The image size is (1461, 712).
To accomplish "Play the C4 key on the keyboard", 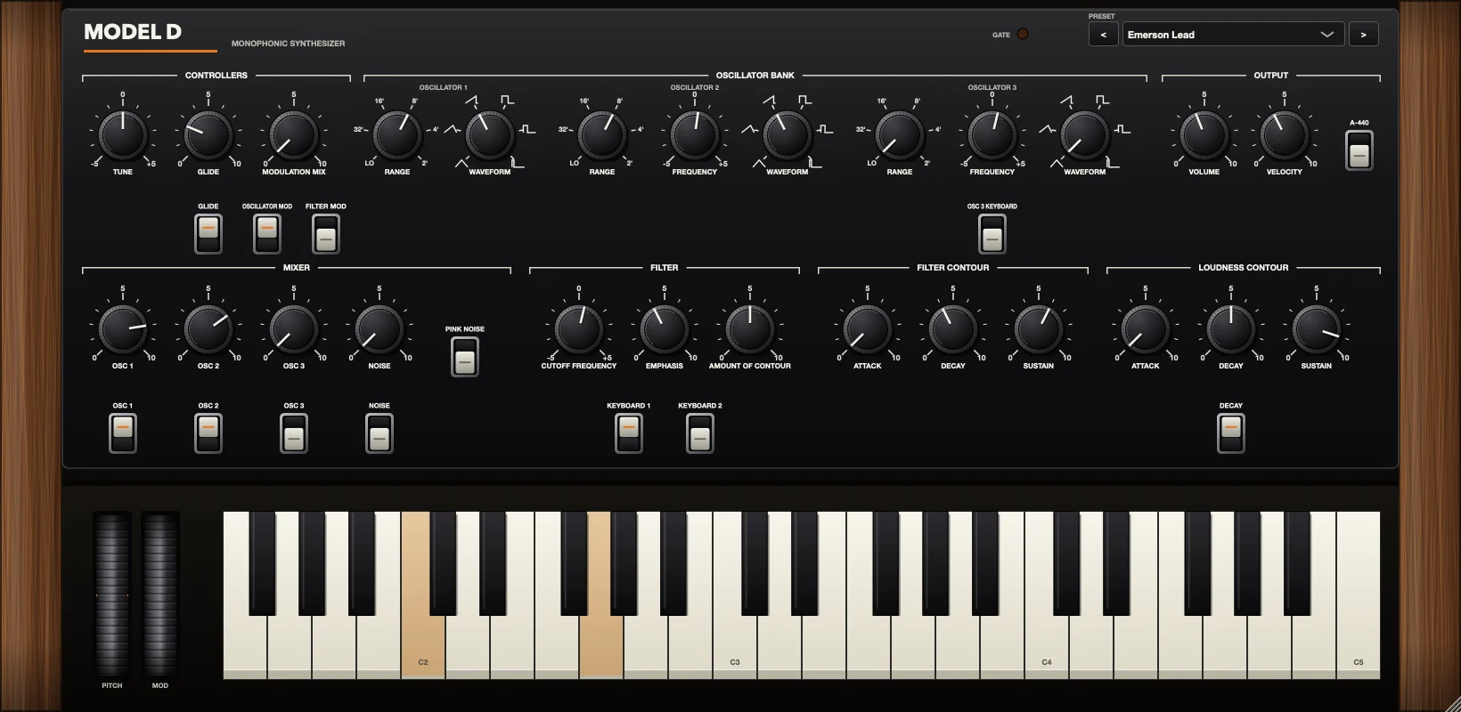I will coord(1047,645).
